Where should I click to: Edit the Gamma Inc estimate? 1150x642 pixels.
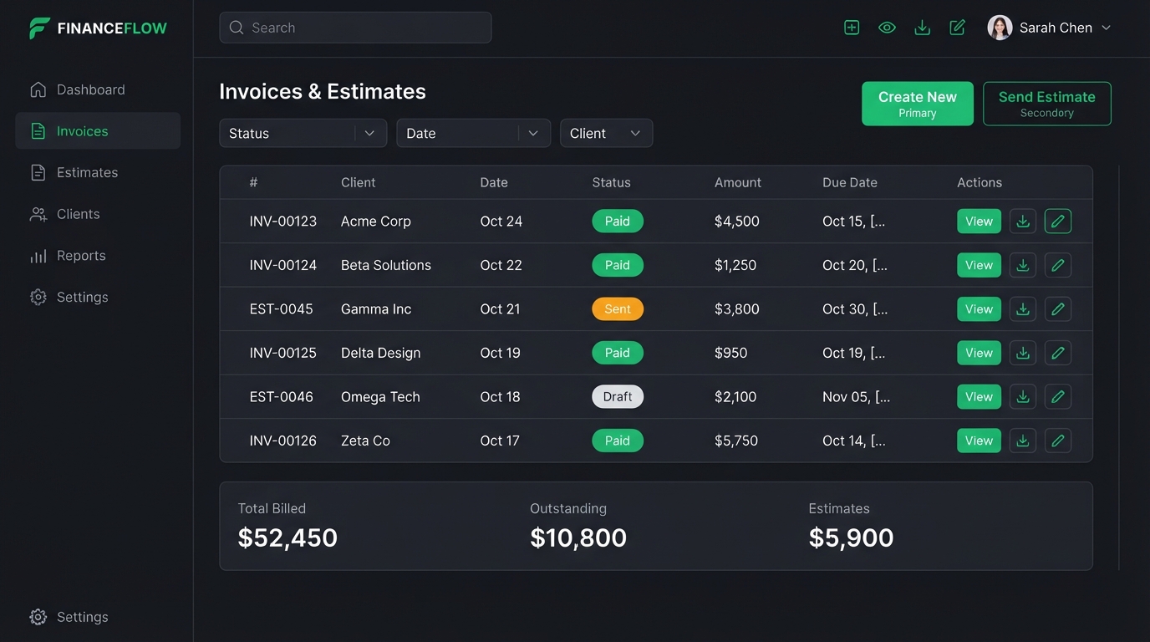1058,309
